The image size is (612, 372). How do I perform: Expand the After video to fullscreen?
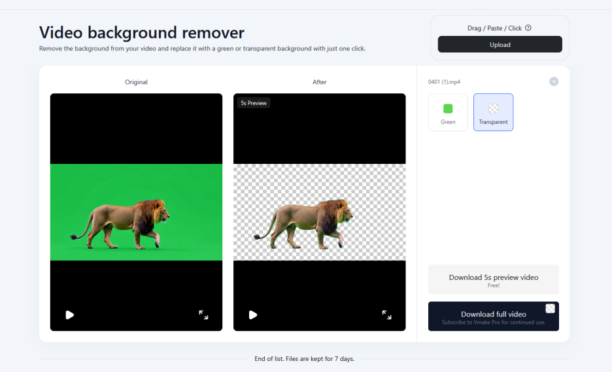click(x=386, y=315)
